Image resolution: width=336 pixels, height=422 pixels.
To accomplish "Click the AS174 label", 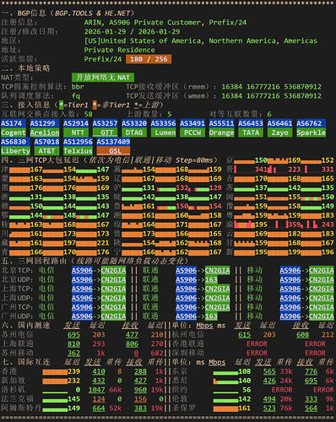I will coord(13,123).
